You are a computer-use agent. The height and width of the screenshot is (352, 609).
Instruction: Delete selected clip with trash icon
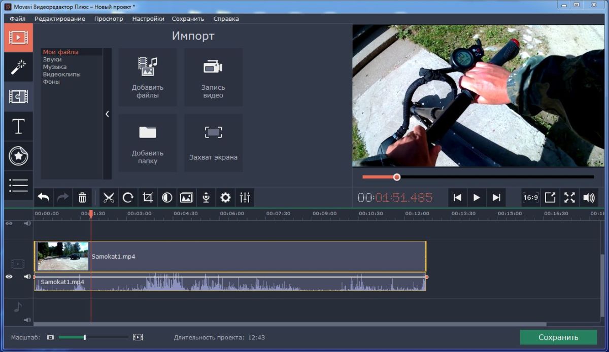83,198
